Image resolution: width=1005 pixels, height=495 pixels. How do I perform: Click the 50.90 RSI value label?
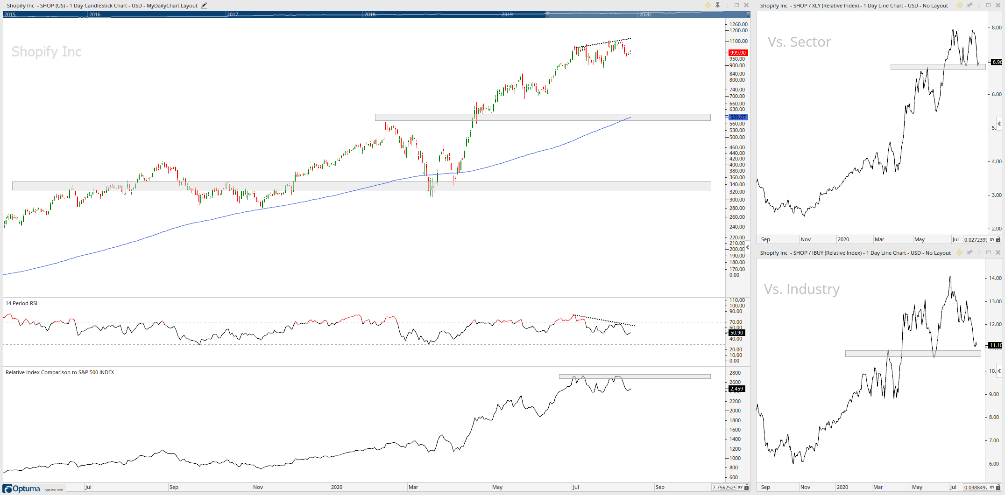tap(736, 333)
